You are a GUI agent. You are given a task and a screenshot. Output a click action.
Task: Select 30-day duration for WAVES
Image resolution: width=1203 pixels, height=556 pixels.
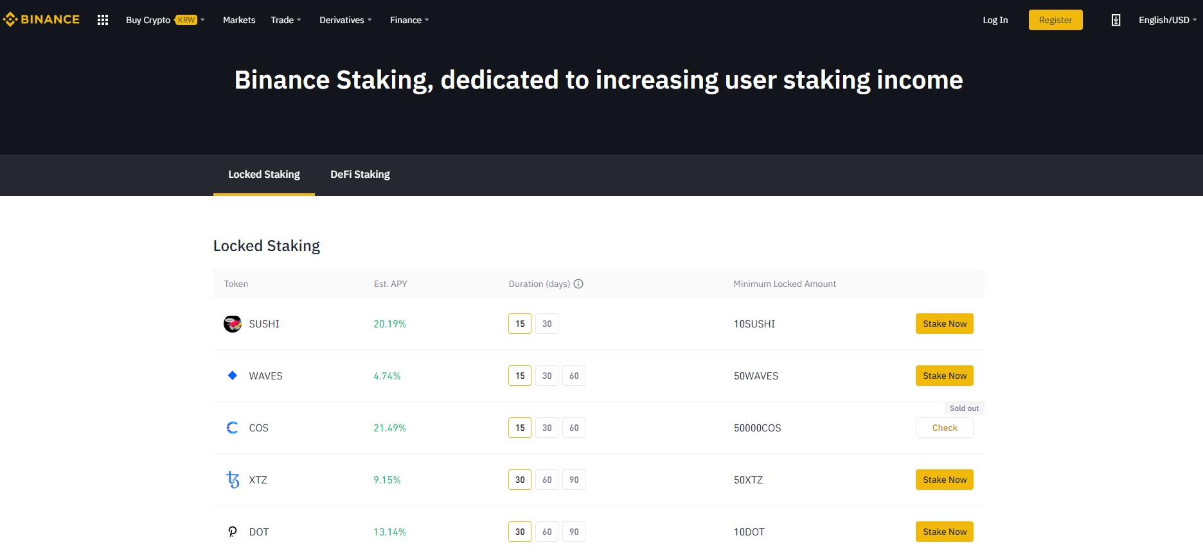pos(547,376)
